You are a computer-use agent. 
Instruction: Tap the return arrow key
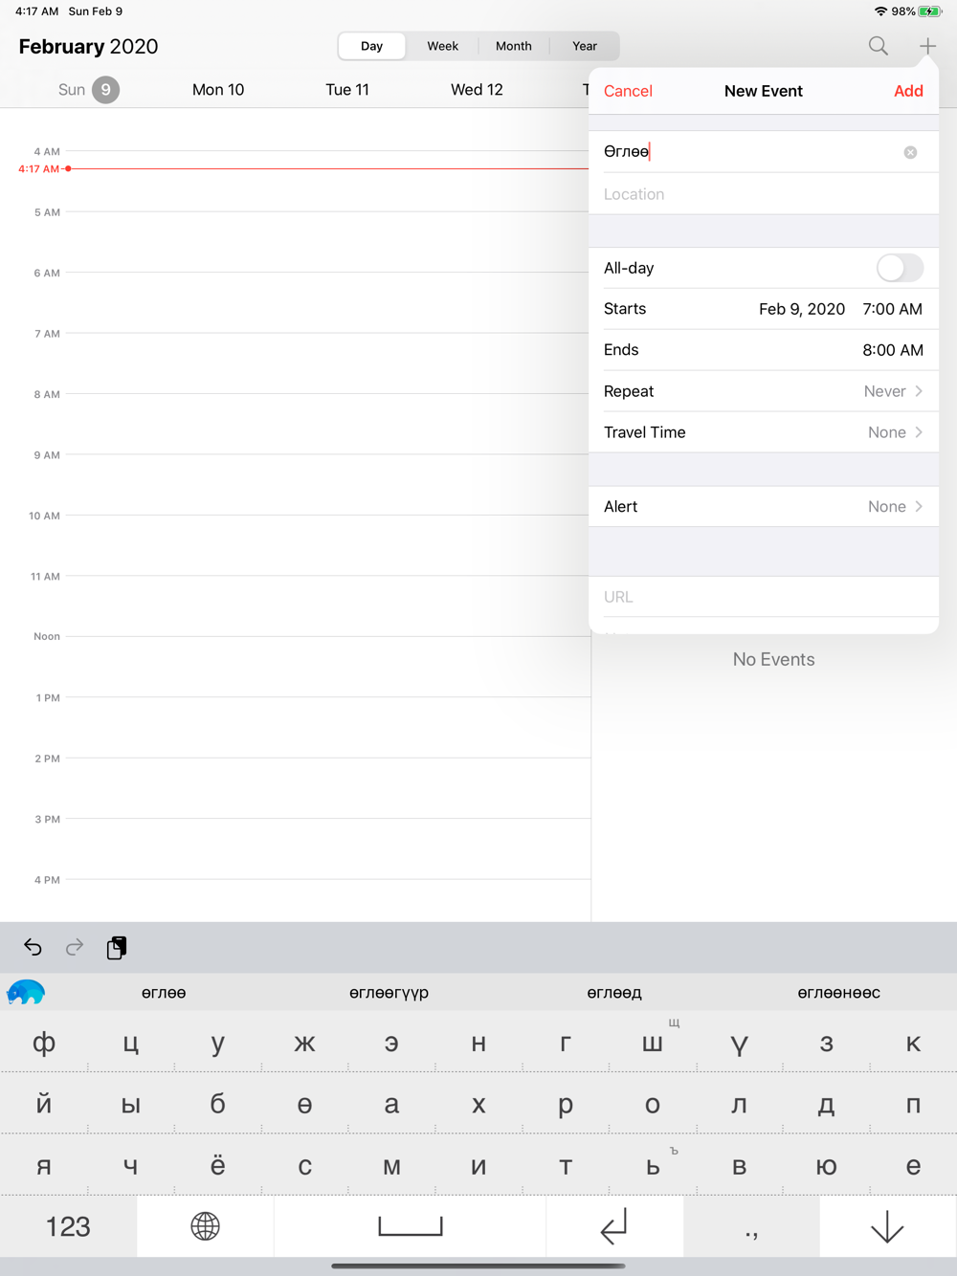(x=614, y=1226)
